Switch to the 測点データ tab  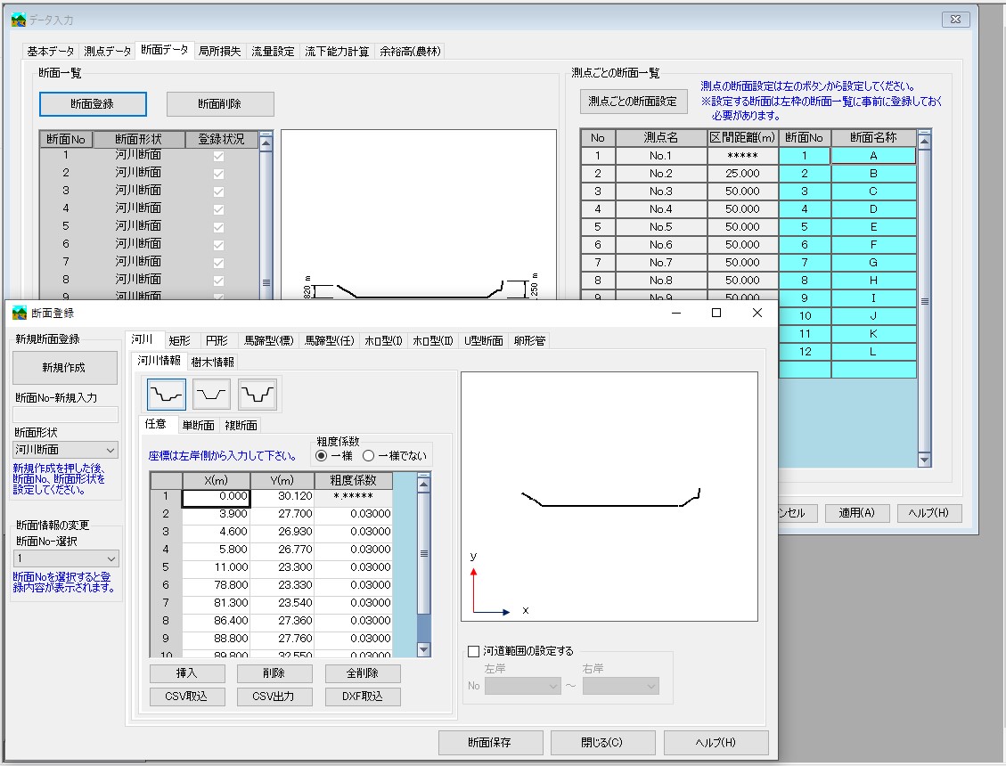click(107, 52)
